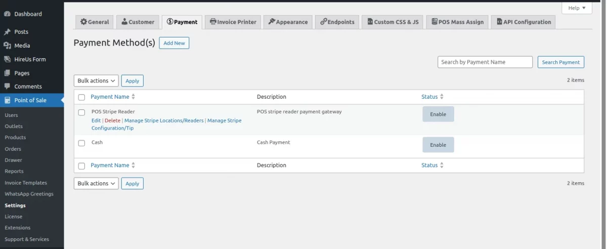
Task: Click the Media library icon
Action: (x=7, y=46)
